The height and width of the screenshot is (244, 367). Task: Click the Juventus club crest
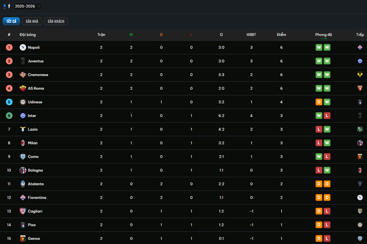tap(22, 61)
